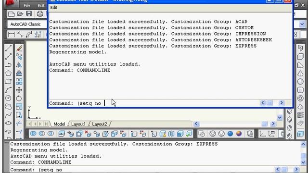Click the Save floppy disk icon
This screenshot has width=308, height=173.
pyautogui.click(x=29, y=14)
